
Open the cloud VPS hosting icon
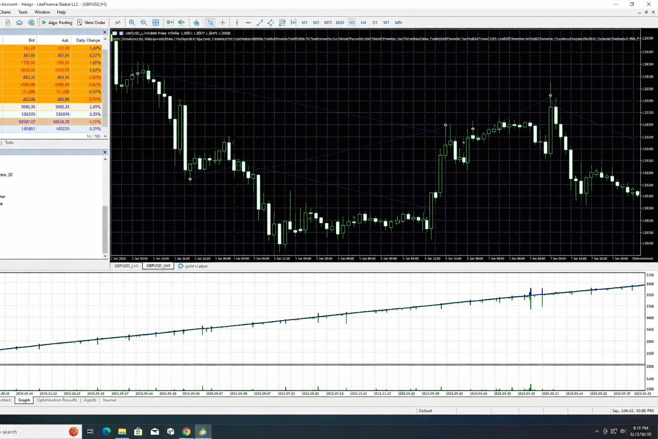tap(20, 22)
